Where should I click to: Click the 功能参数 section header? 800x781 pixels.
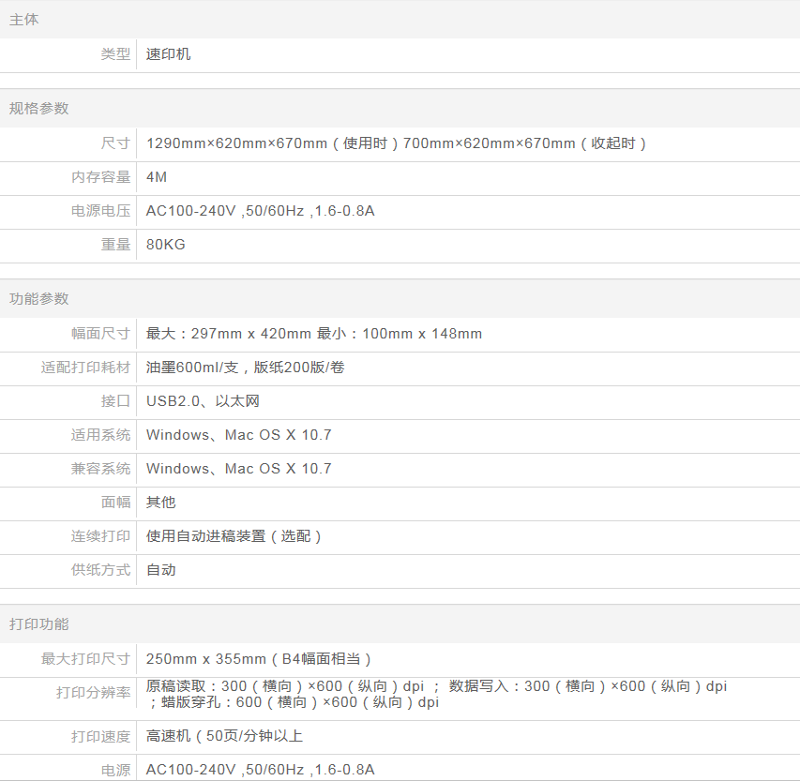(39, 299)
